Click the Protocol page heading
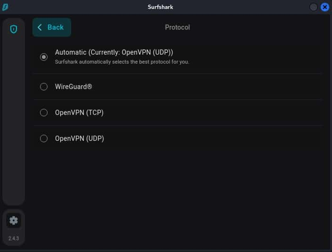The height and width of the screenshot is (252, 332). pos(177,27)
